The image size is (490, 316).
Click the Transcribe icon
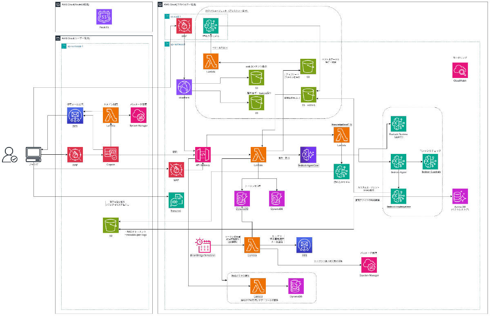[176, 200]
